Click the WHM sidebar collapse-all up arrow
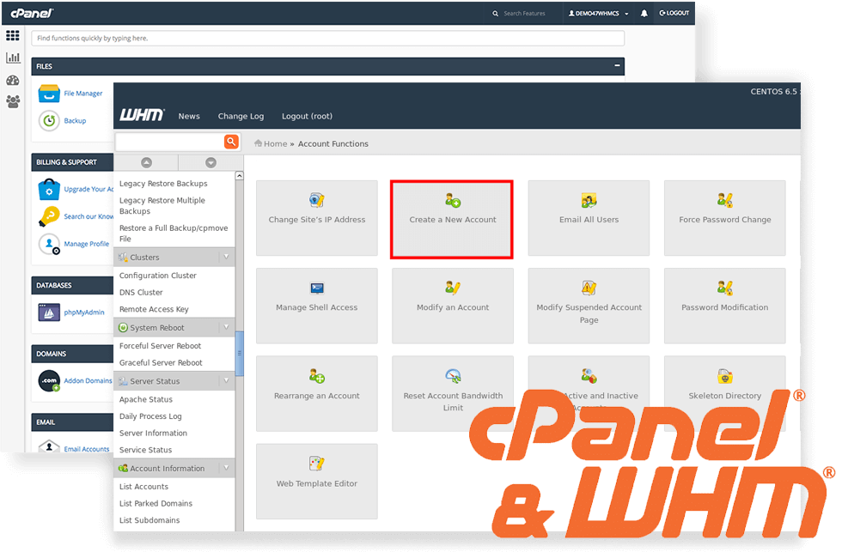842x552 pixels. tap(146, 162)
